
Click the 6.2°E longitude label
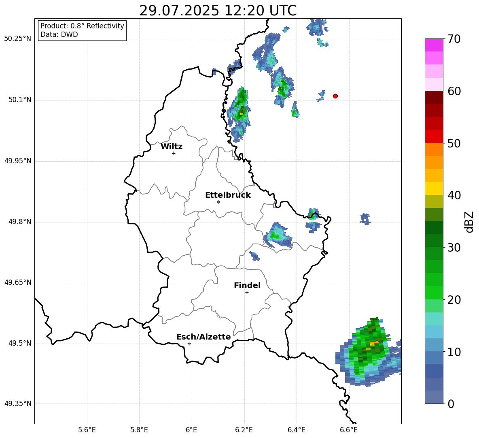pos(244,430)
